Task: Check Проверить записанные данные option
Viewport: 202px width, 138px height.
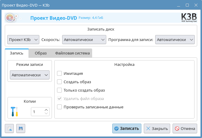Action: tap(59, 107)
